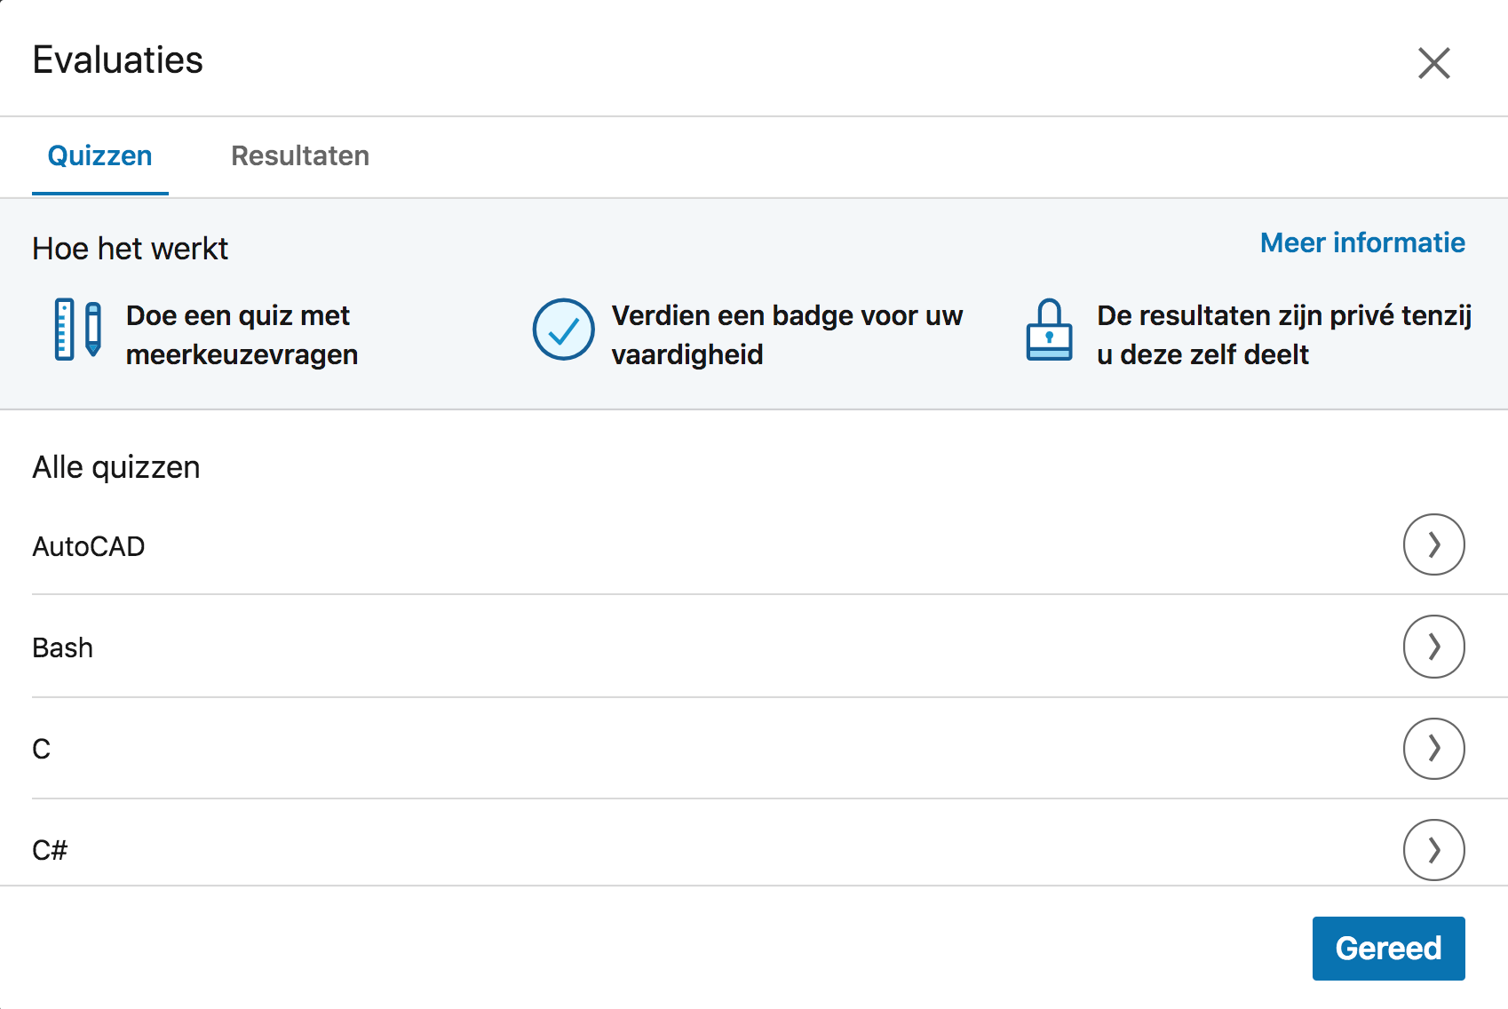The image size is (1508, 1009).
Task: Click the ruler and pencil quiz icon
Action: point(78,330)
